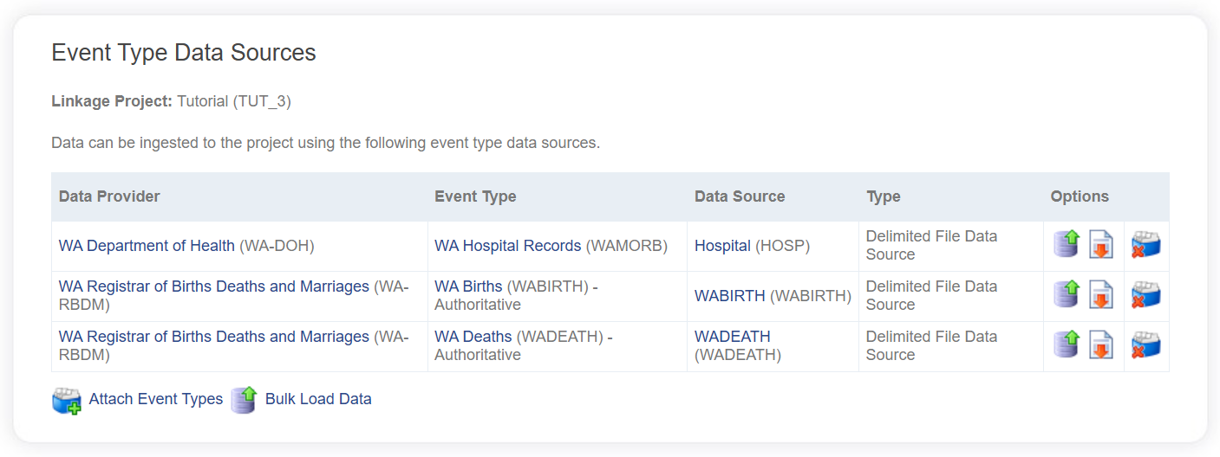Open the WABIRTH data source link
The height and width of the screenshot is (457, 1220).
tap(729, 296)
